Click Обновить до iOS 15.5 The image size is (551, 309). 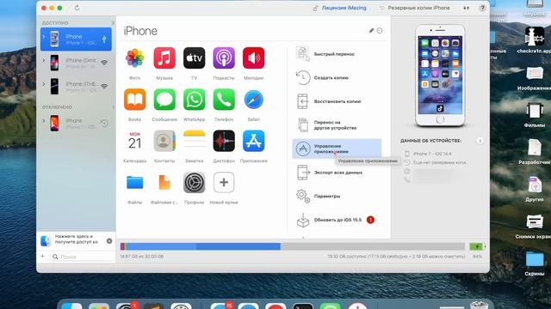pyautogui.click(x=337, y=220)
